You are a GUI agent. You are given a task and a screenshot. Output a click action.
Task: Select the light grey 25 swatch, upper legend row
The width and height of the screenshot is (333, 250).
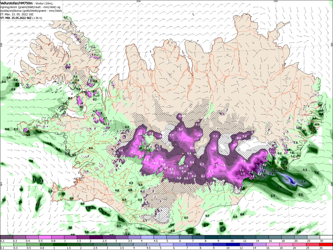tap(313, 237)
